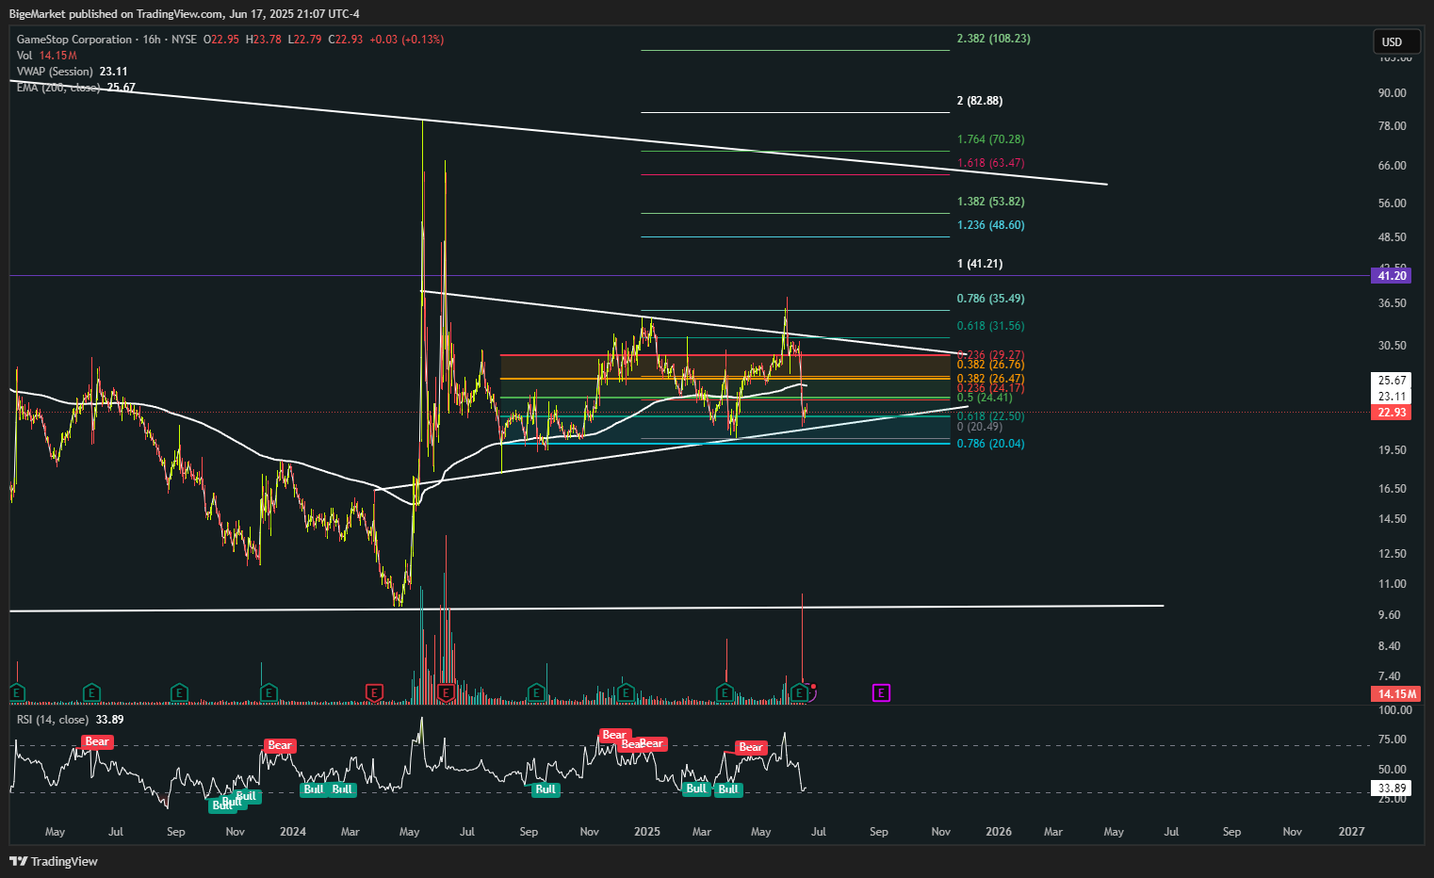
Task: Open green earnings marker at late March 2025
Action: click(x=725, y=693)
